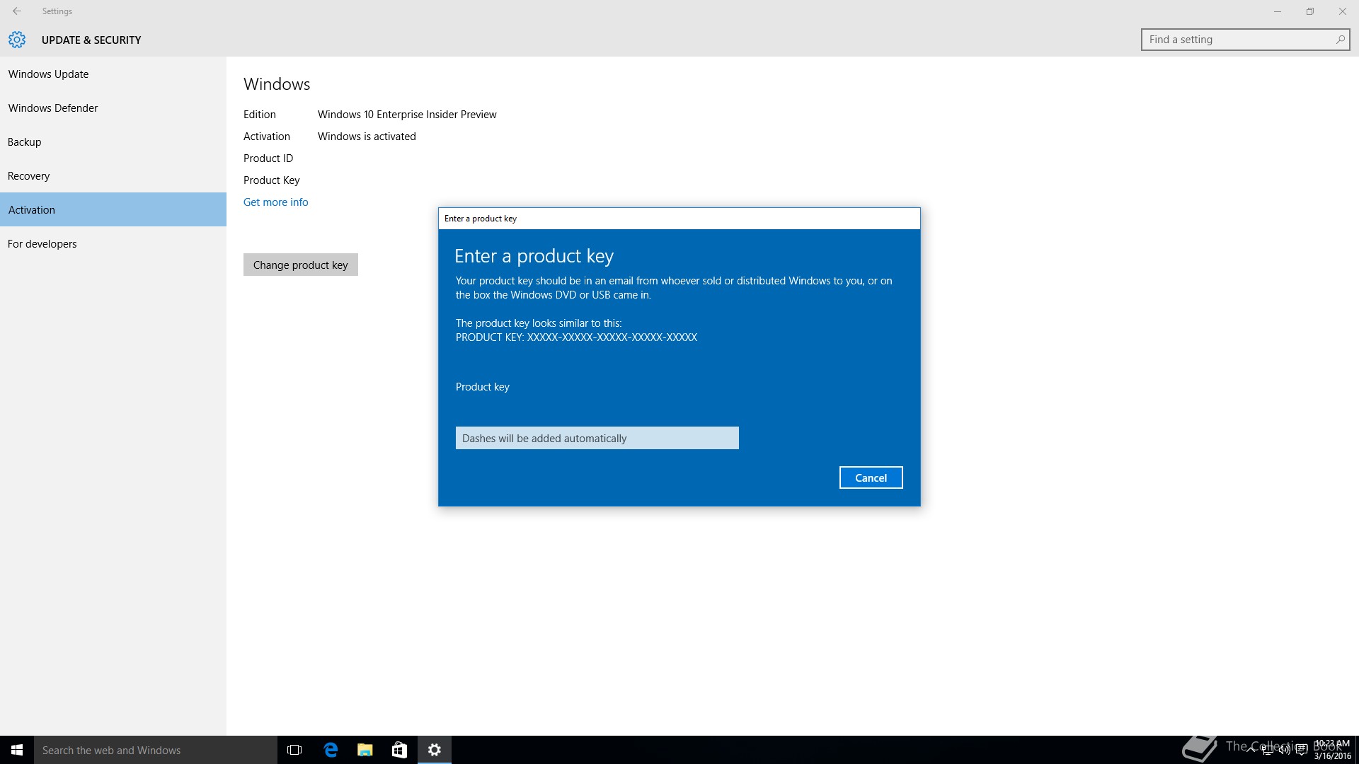Click the taskbar clock and date
Screen dimensions: 1359x764
pyautogui.click(x=1332, y=750)
